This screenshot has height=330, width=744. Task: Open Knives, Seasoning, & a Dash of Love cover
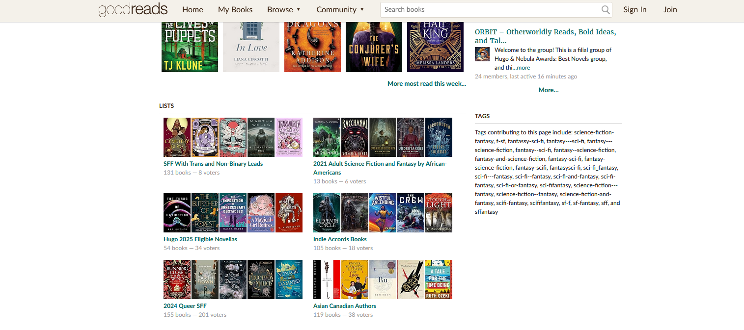355,279
